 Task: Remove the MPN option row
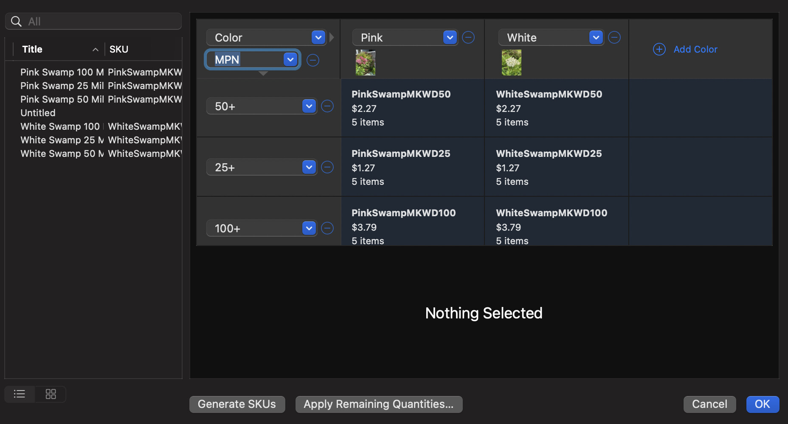[x=313, y=60]
